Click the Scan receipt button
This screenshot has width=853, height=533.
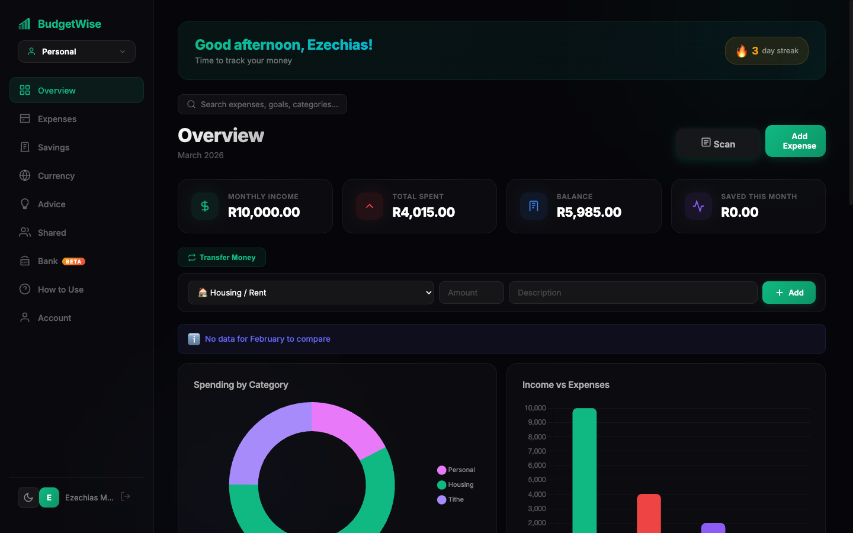[718, 144]
